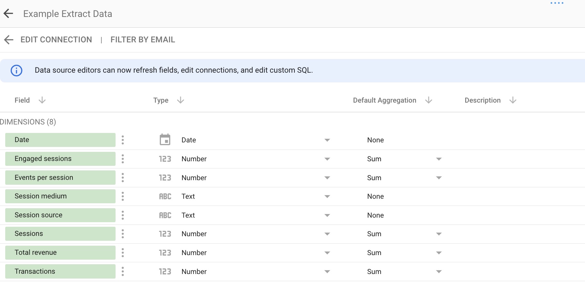Open the three-dot menu for Engaged sessions

point(123,159)
